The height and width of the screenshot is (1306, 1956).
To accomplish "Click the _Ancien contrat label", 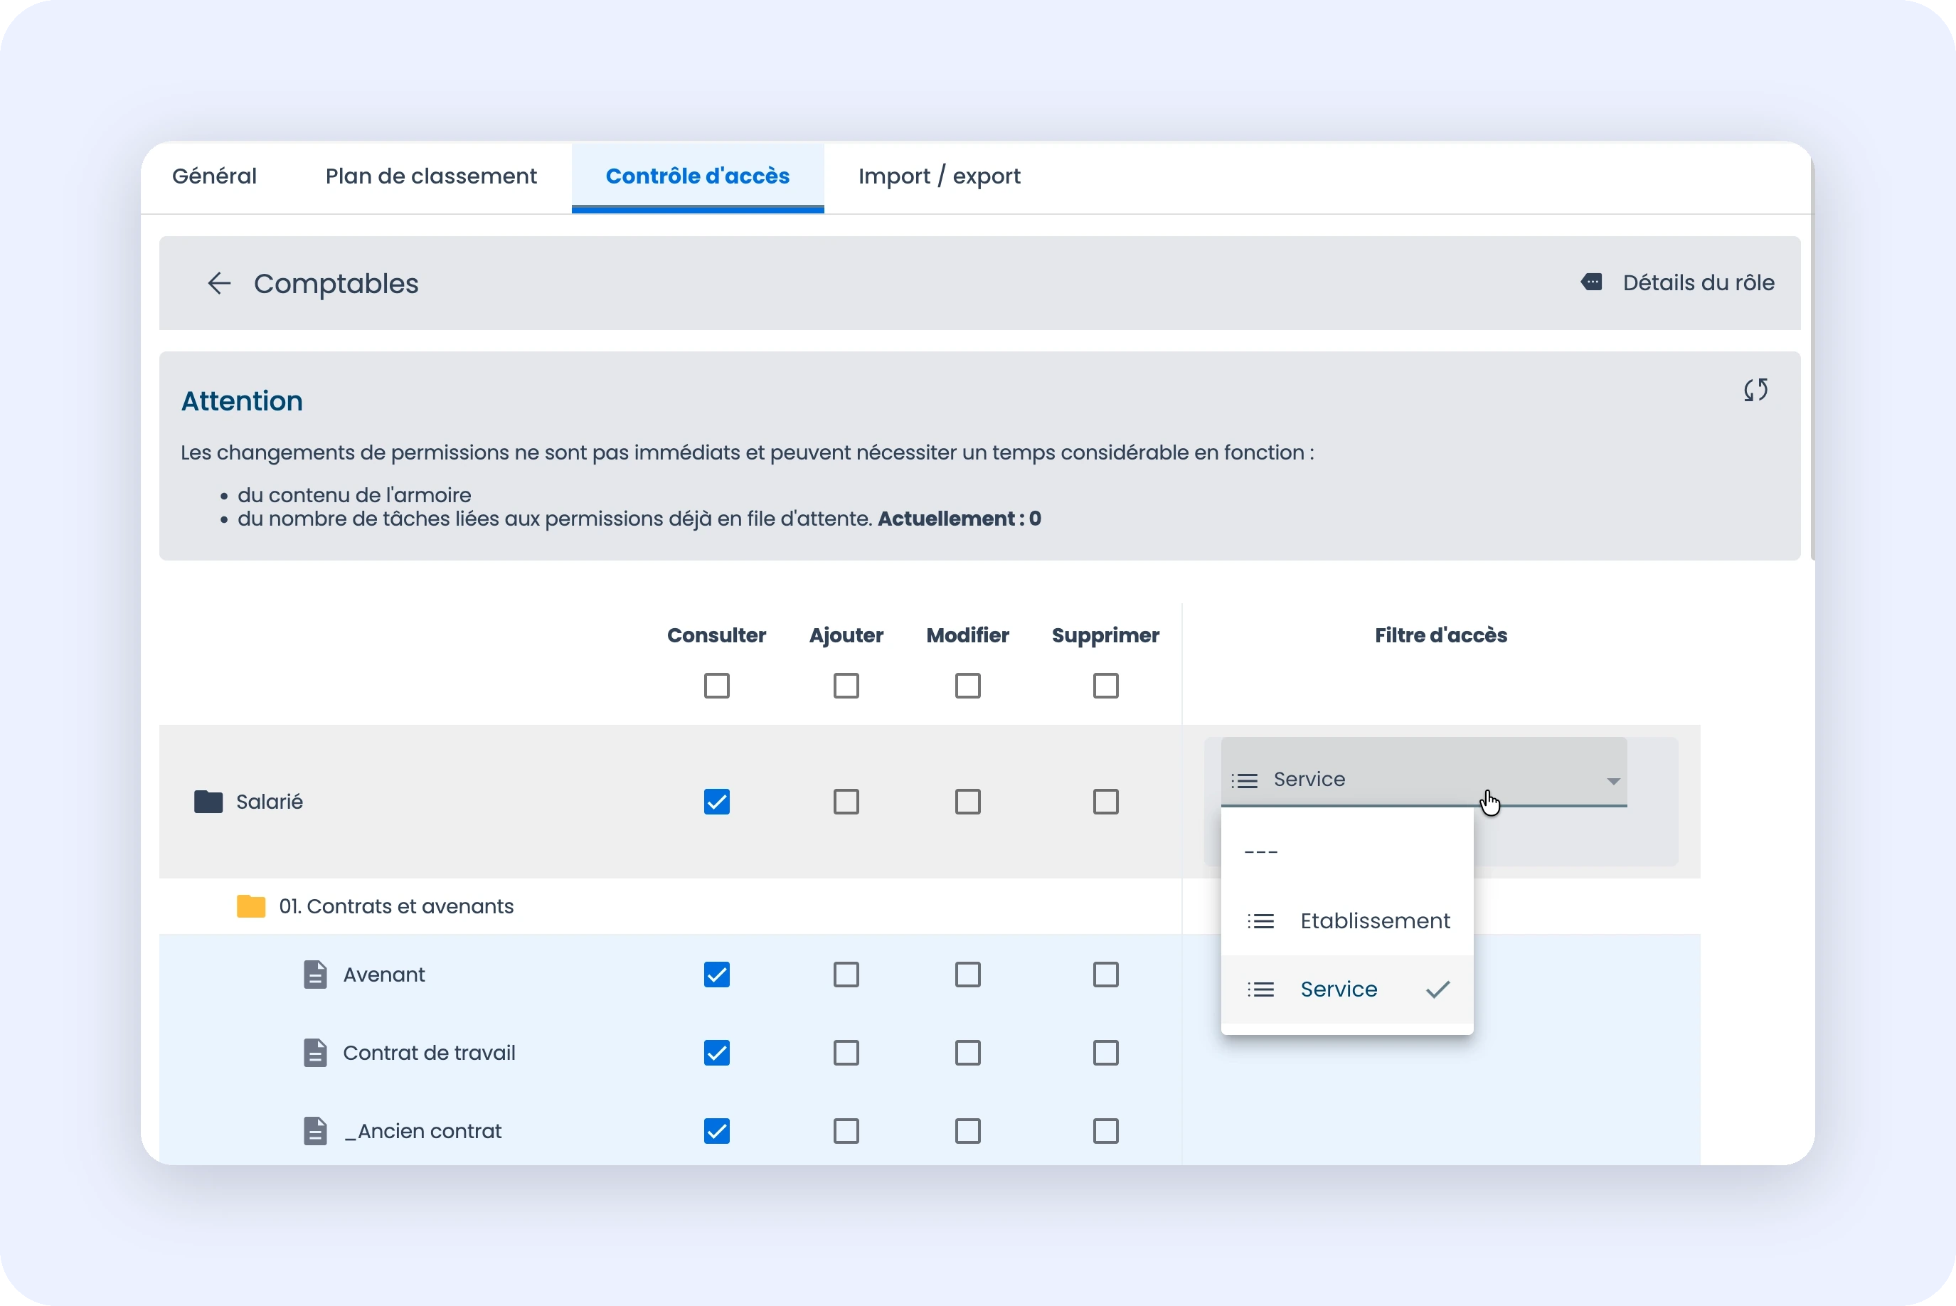I will [423, 1131].
